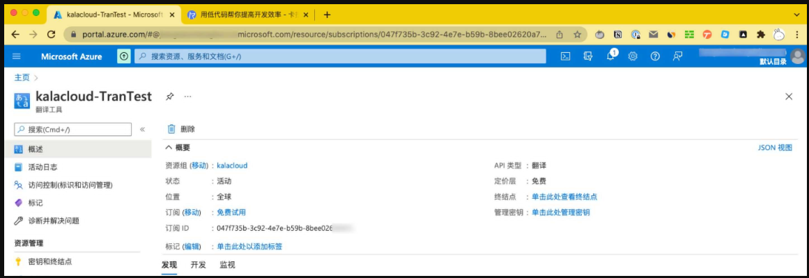Open the notifications bell
Viewport: 809px width, 278px height.
pos(611,56)
